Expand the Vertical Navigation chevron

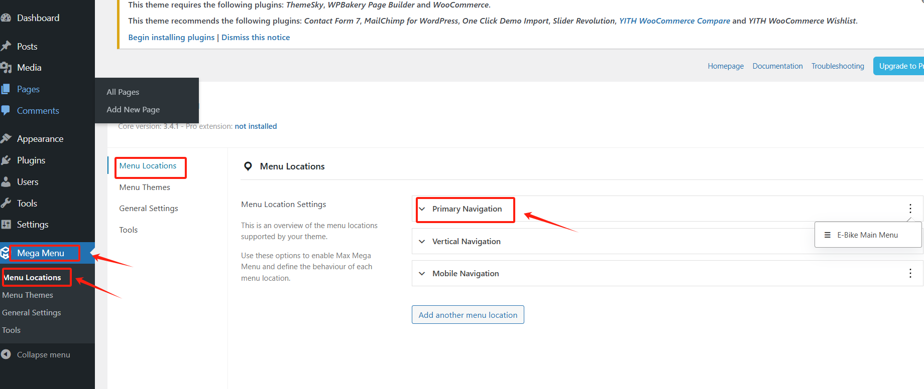pos(422,242)
